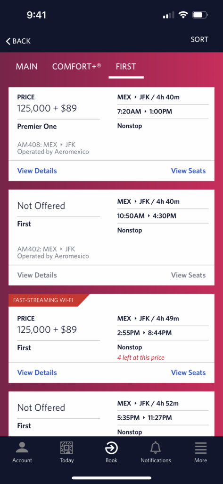This screenshot has width=223, height=484.
Task: Switch to the COMFORT+ cabin tab
Action: coord(77,66)
